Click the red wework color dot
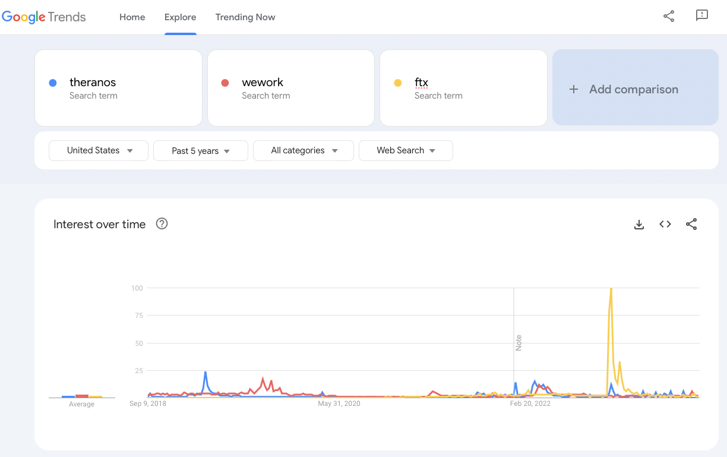Viewport: 727px width, 457px height. 225,83
